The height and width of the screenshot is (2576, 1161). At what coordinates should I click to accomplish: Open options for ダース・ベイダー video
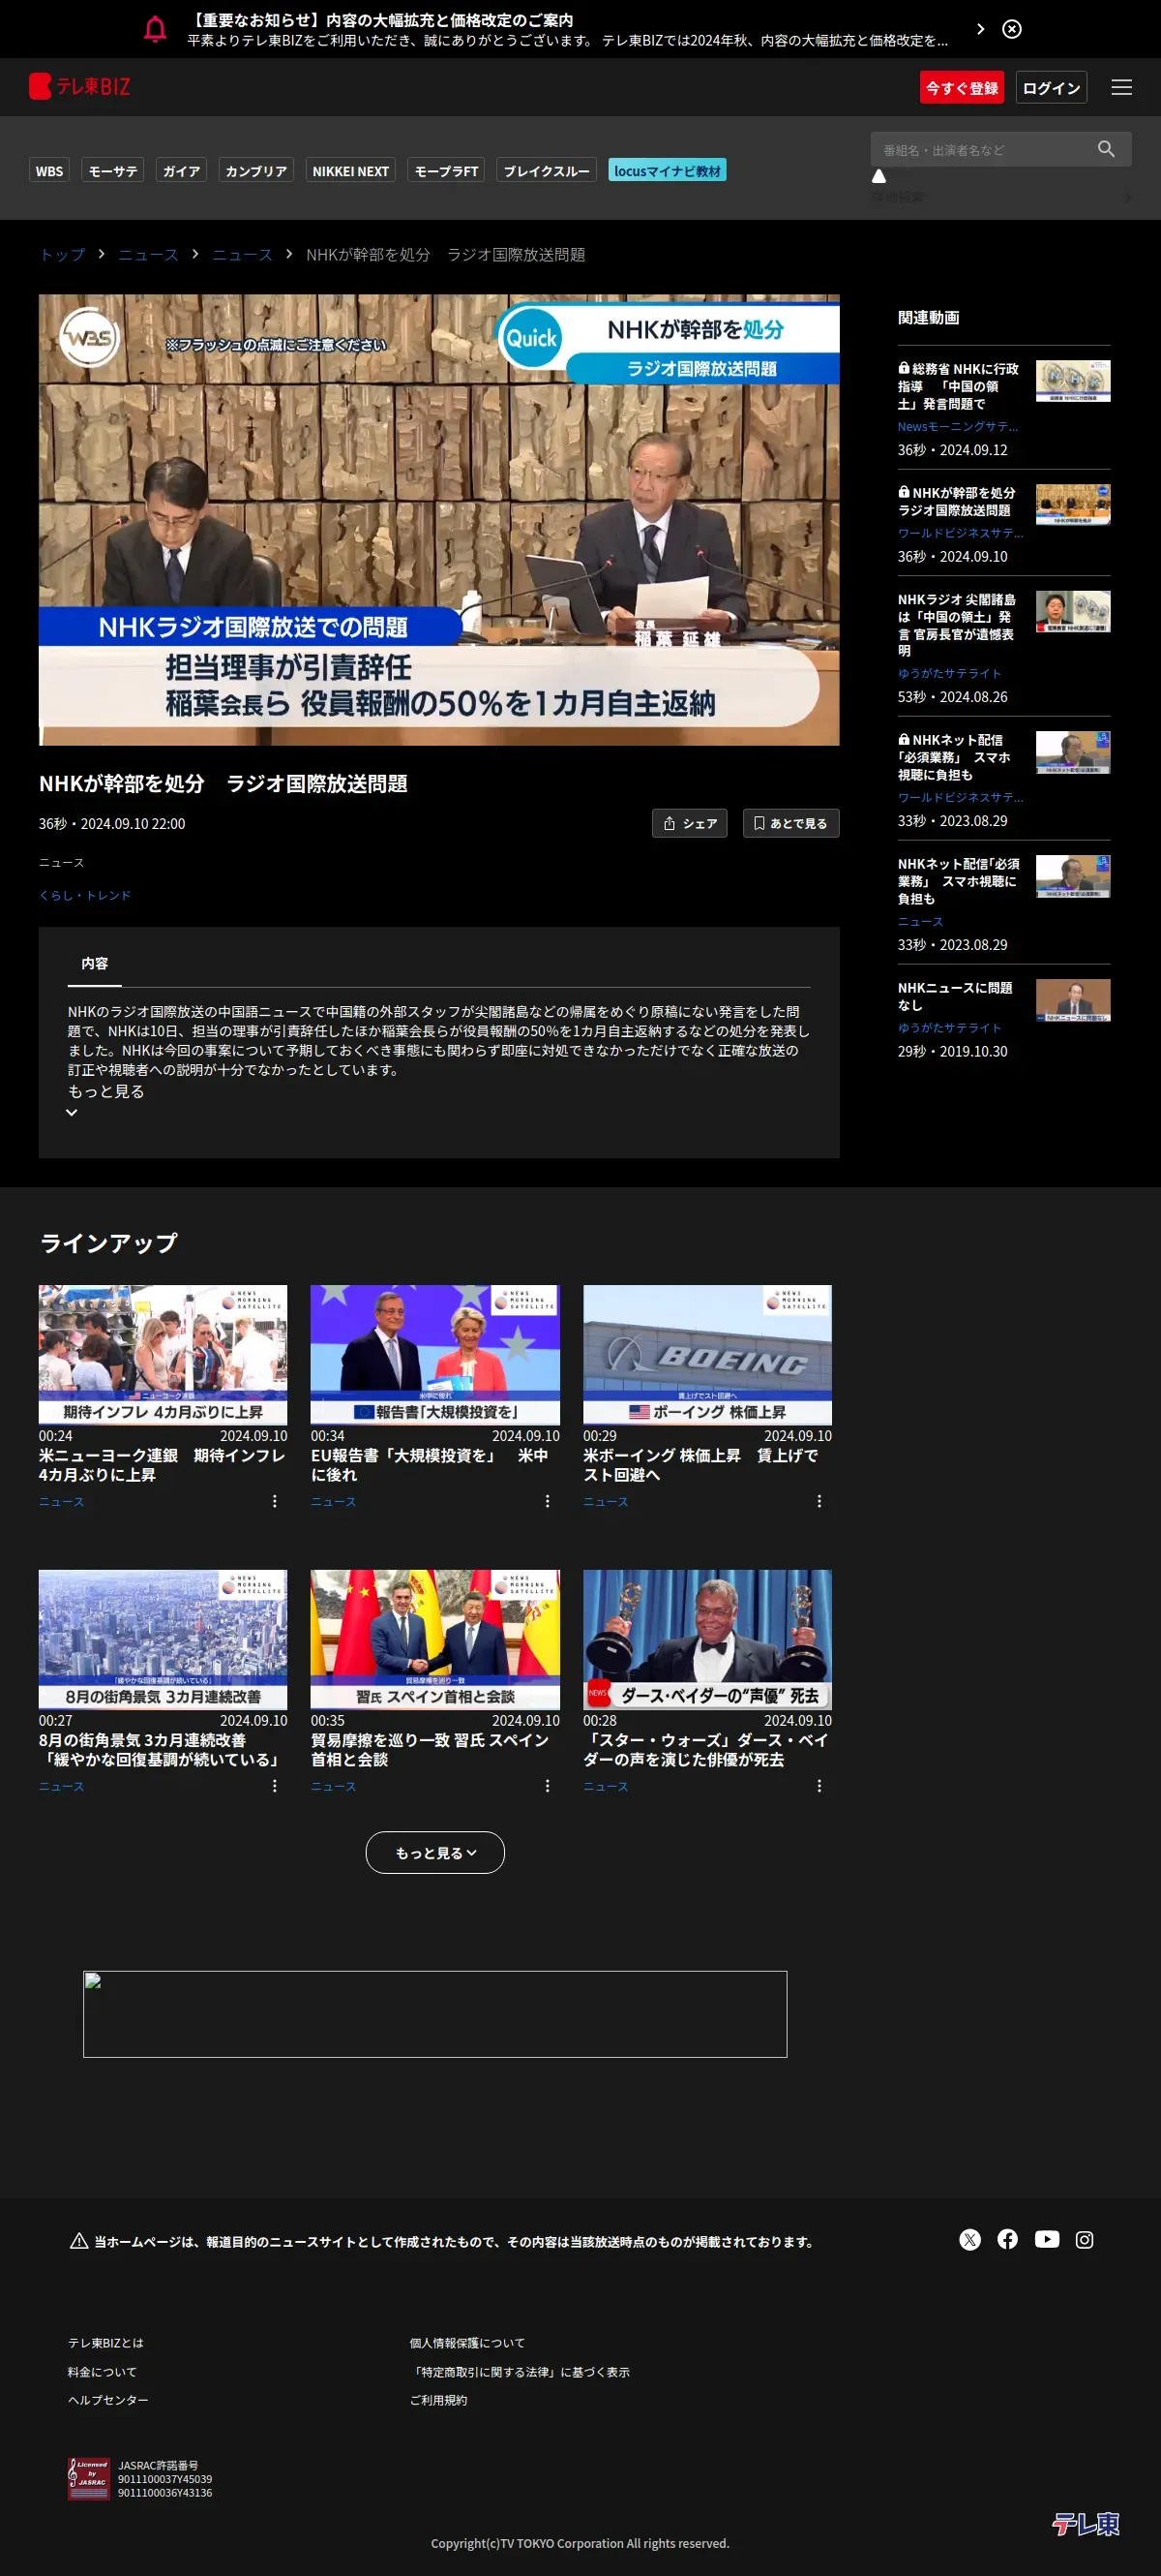point(819,1785)
